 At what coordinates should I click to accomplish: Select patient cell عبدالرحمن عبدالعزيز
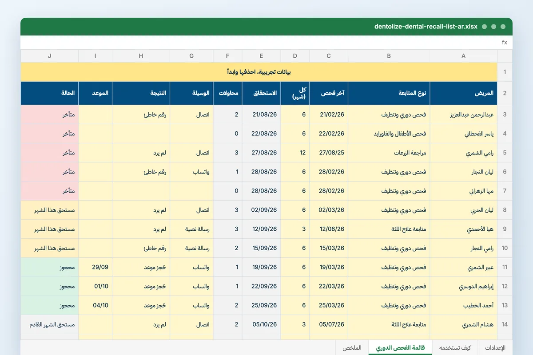click(463, 114)
